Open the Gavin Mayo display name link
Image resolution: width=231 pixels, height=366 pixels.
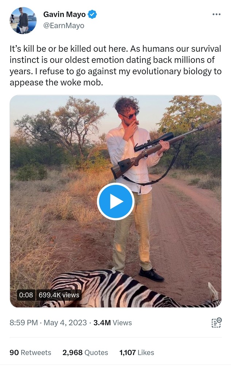pyautogui.click(x=64, y=15)
